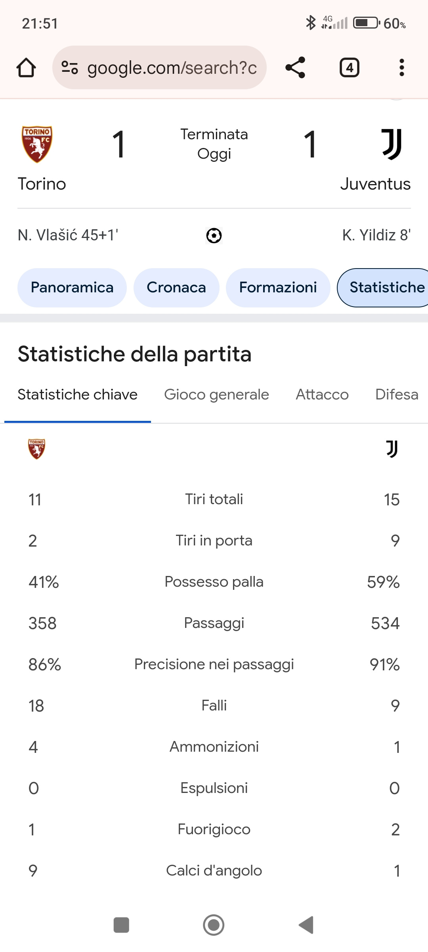Open the Cronaca tab
The image size is (428, 952).
coord(176,288)
